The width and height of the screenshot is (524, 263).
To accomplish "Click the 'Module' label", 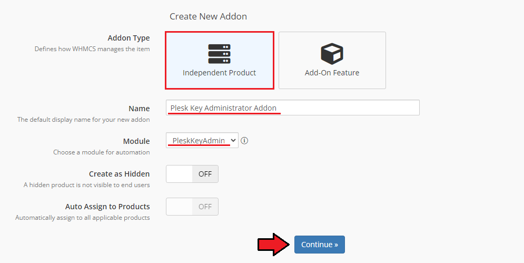I will 136,141.
